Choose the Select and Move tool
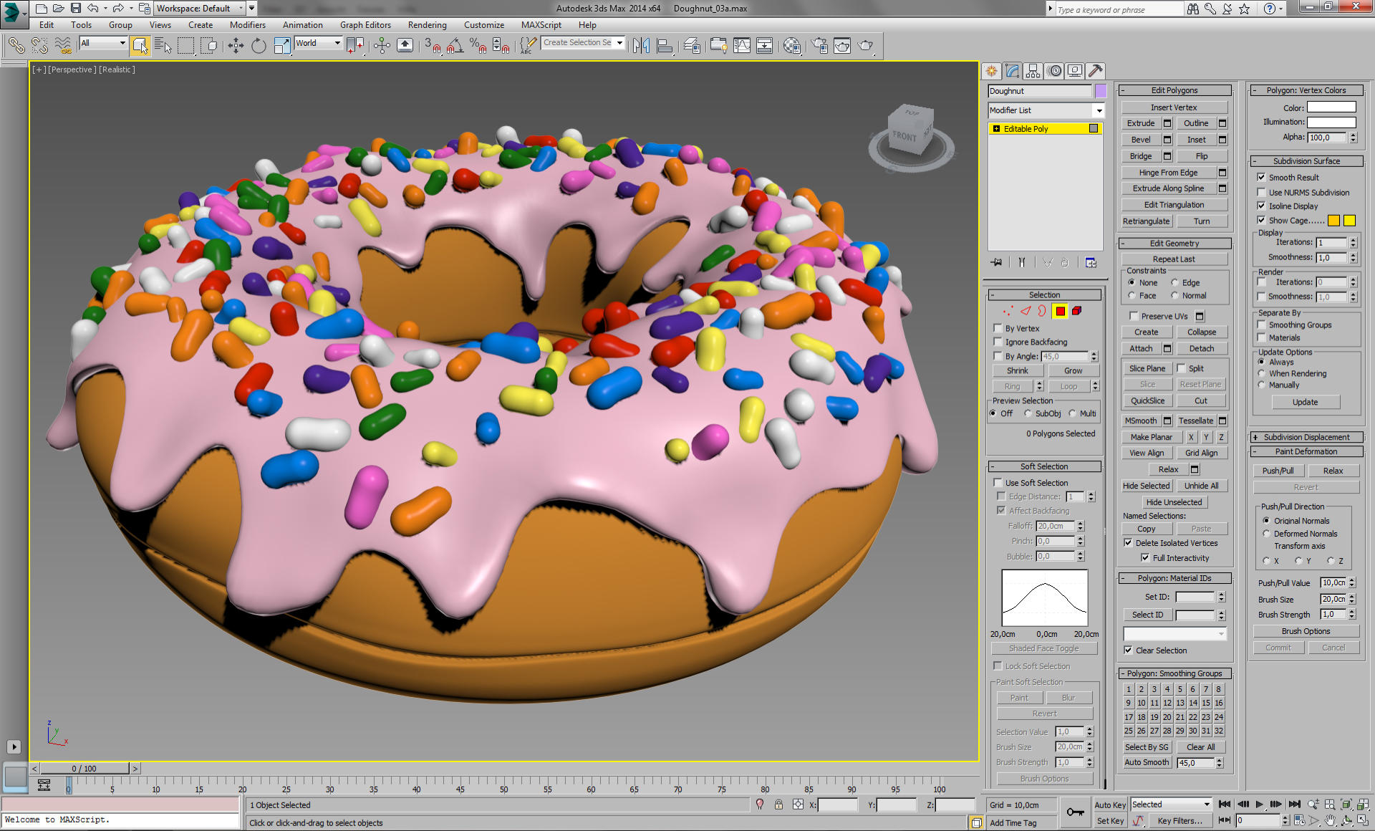This screenshot has height=831, width=1375. [236, 46]
